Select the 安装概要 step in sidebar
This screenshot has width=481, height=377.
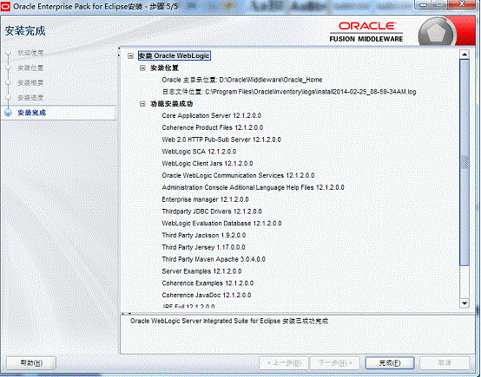coord(30,82)
